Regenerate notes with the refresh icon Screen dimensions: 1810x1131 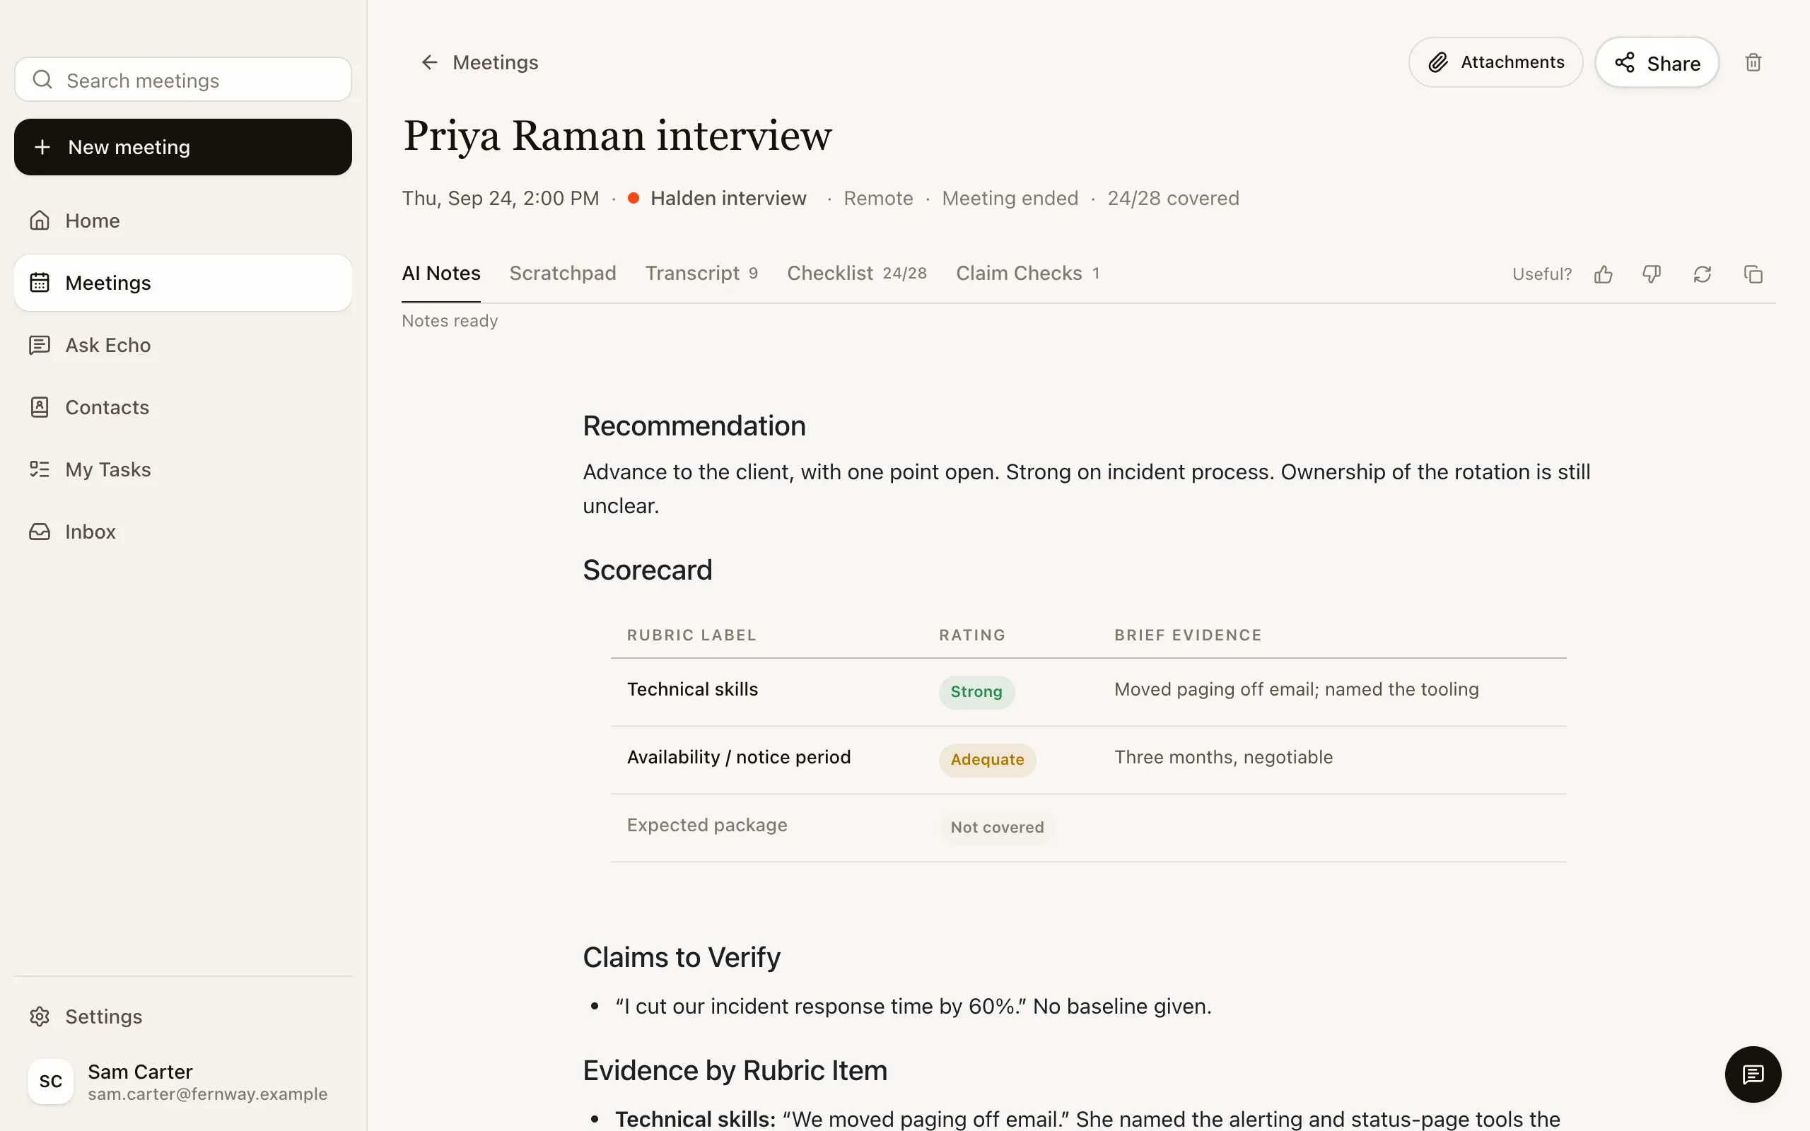[1703, 274]
